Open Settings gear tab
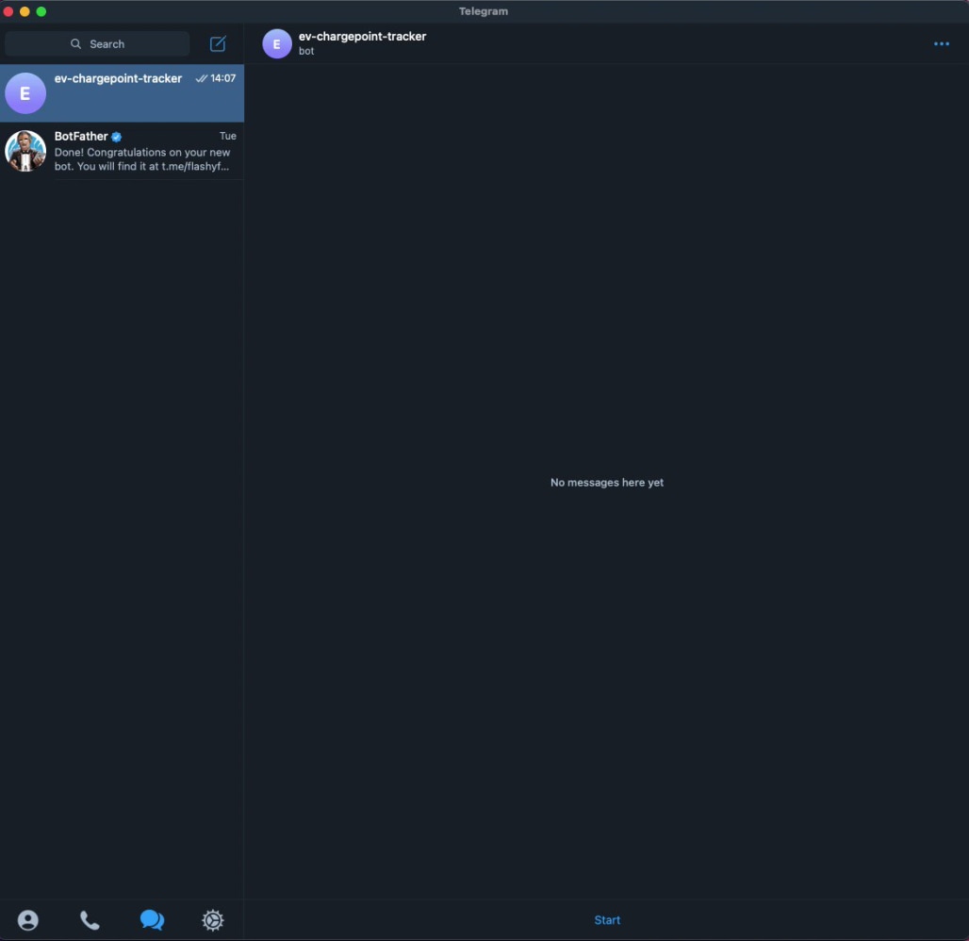 (213, 920)
